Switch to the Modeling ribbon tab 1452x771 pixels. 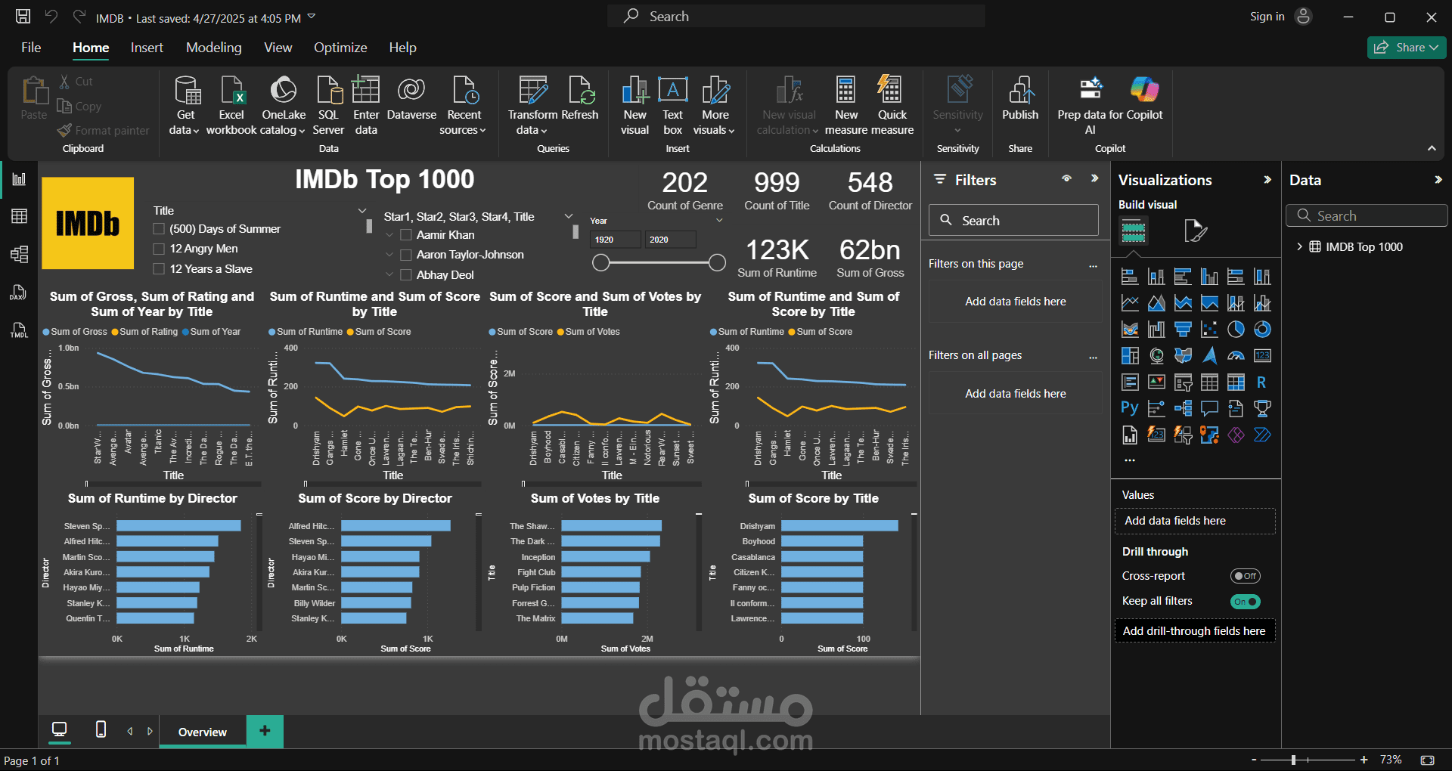pyautogui.click(x=214, y=48)
